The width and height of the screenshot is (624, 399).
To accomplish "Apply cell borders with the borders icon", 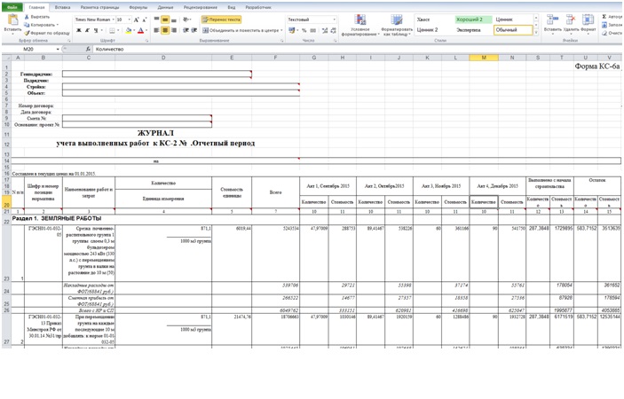I will pyautogui.click(x=112, y=31).
